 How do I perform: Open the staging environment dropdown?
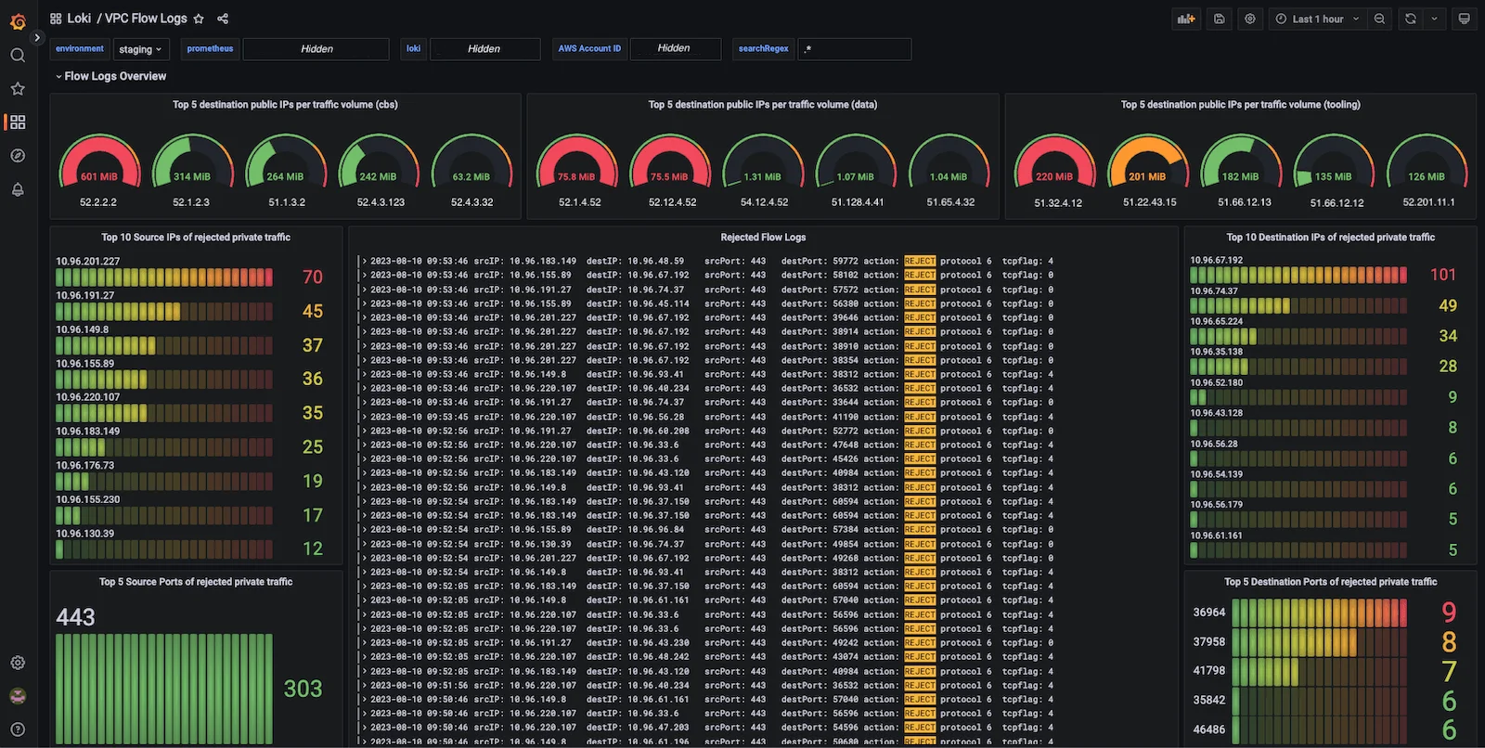[139, 49]
